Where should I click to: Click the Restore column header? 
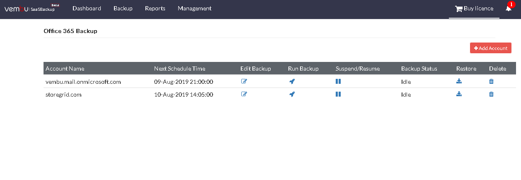coord(466,69)
